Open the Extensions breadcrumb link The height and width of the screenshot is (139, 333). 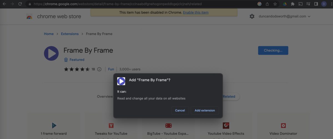70,34
